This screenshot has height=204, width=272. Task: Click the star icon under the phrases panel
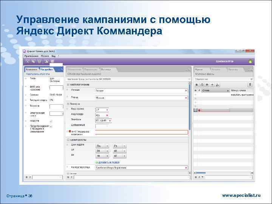196,177
